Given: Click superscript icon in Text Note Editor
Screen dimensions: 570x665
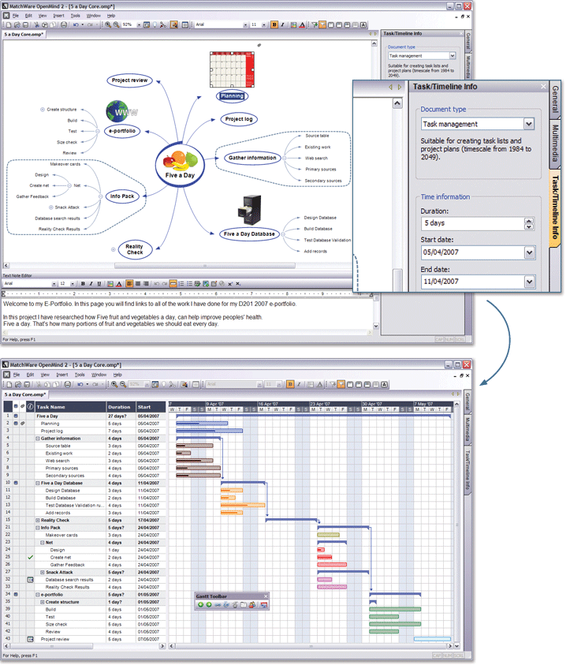Looking at the screenshot, I should point(229,284).
